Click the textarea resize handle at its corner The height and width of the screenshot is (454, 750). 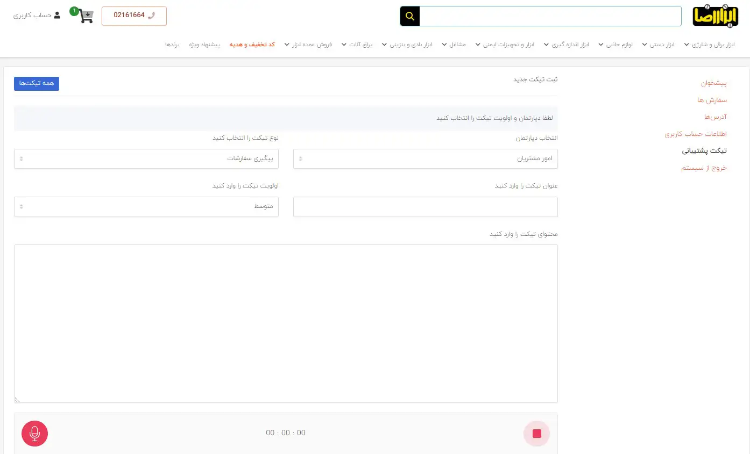(17, 400)
